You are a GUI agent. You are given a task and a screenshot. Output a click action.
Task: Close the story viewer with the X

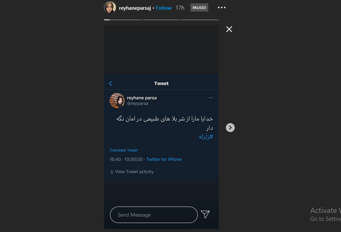coord(229,29)
